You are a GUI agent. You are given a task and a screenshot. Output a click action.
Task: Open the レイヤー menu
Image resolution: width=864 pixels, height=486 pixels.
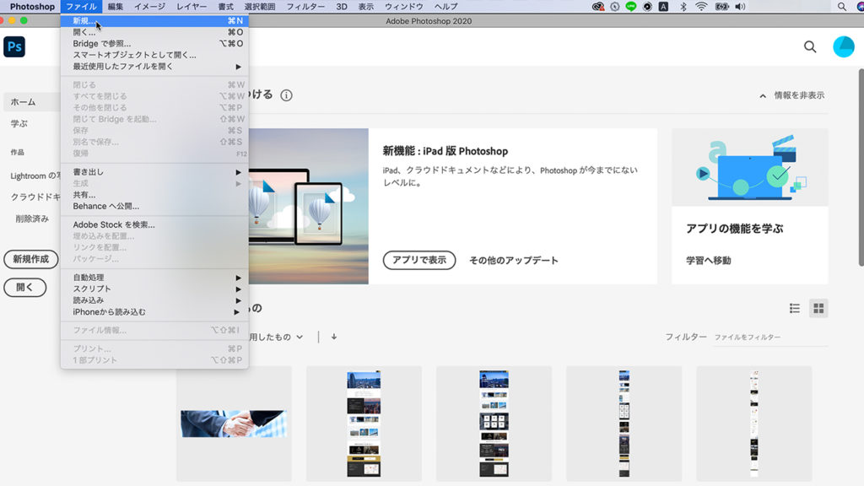click(192, 7)
